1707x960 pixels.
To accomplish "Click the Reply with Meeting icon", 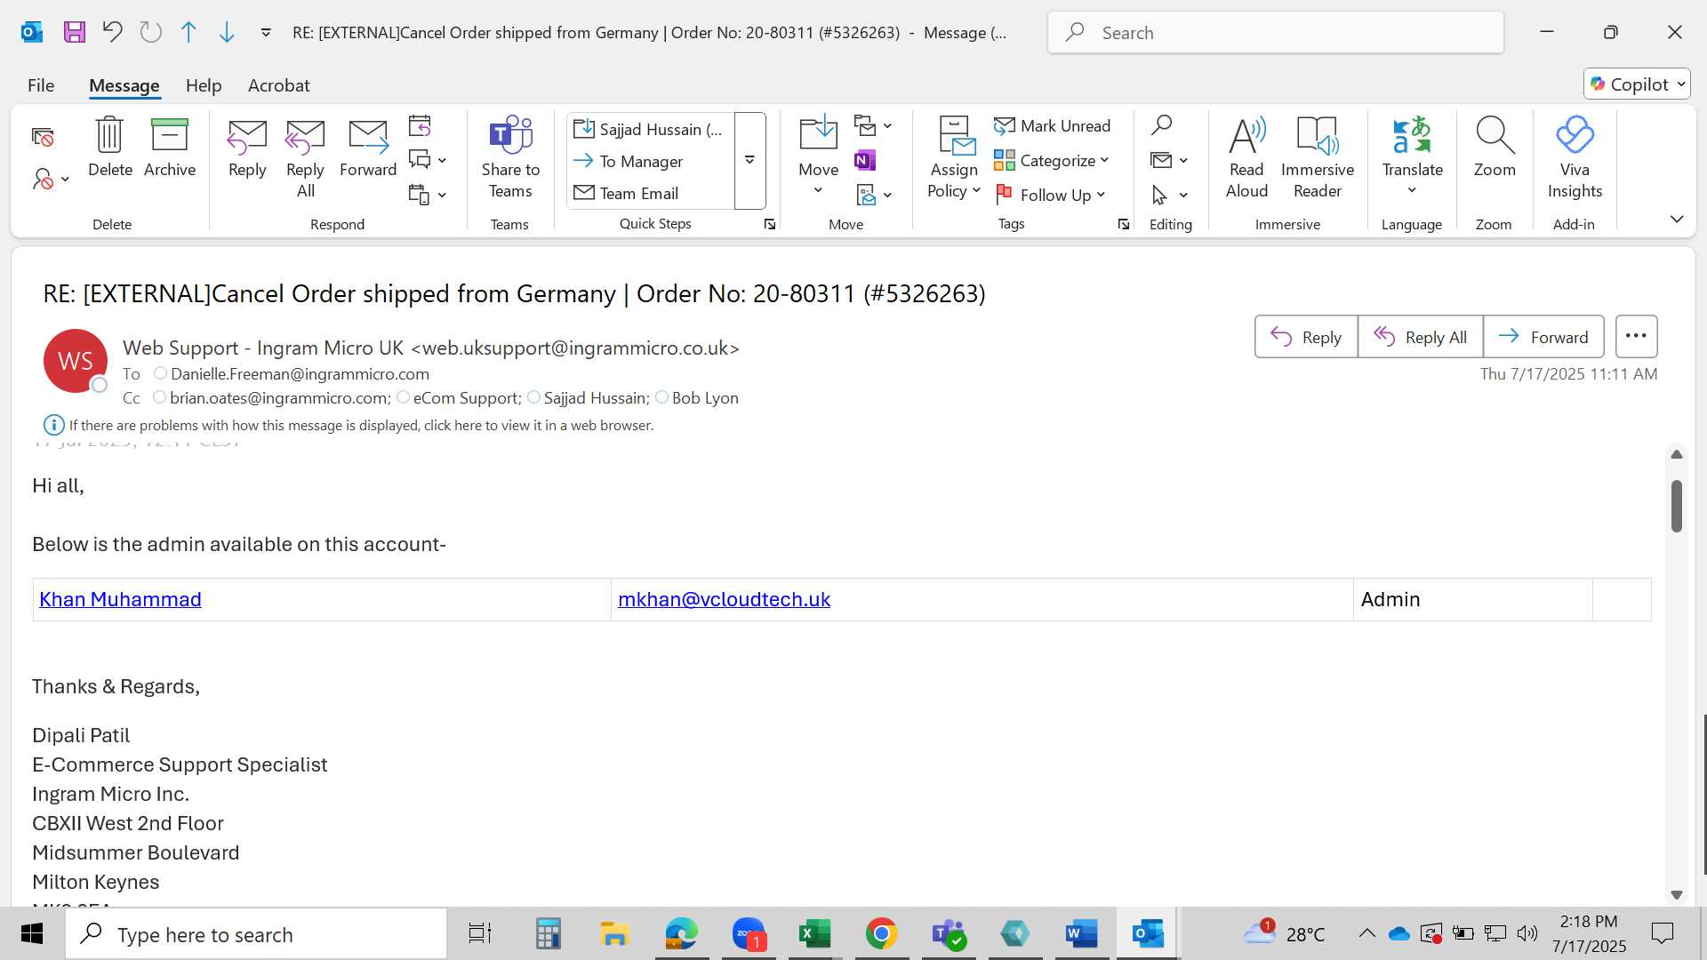I will pos(420,125).
